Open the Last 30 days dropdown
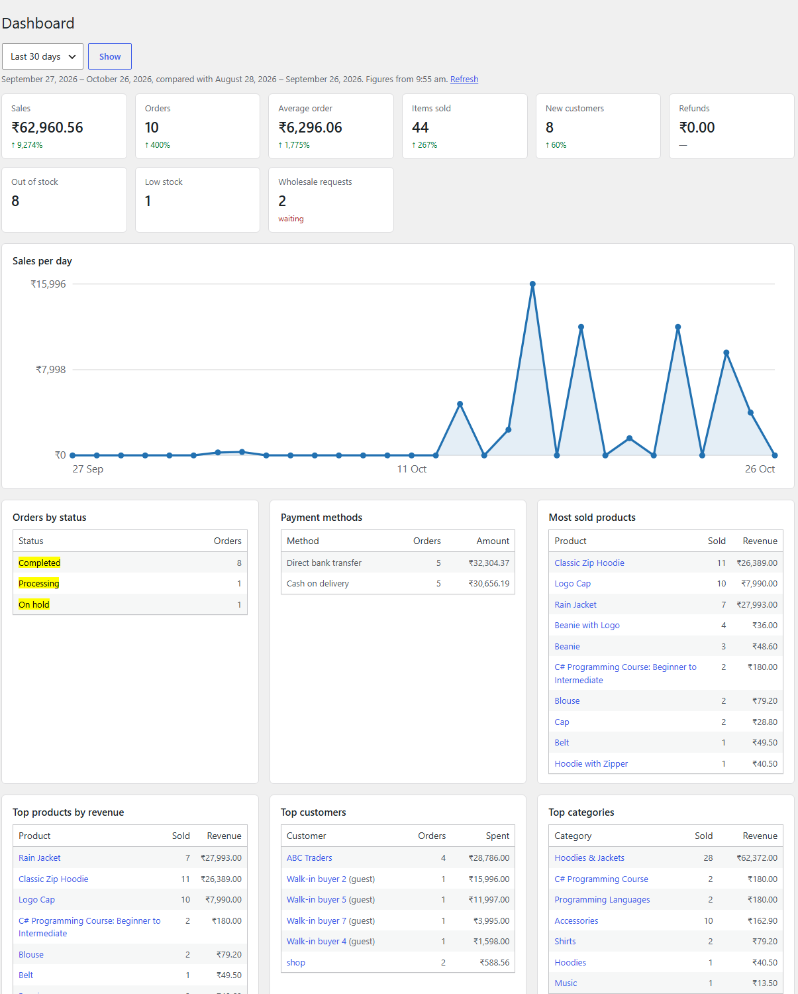 click(43, 56)
